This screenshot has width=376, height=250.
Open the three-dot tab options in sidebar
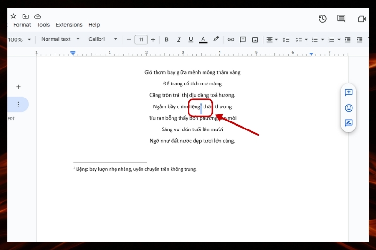18,104
